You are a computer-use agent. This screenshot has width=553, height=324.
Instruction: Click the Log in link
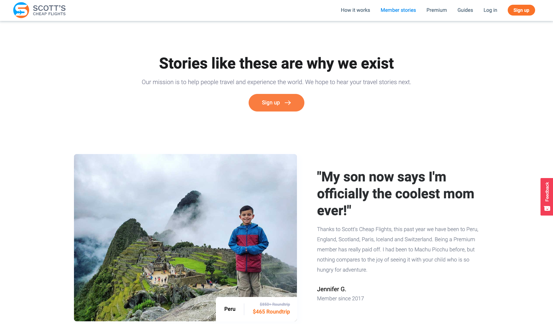[x=490, y=10]
